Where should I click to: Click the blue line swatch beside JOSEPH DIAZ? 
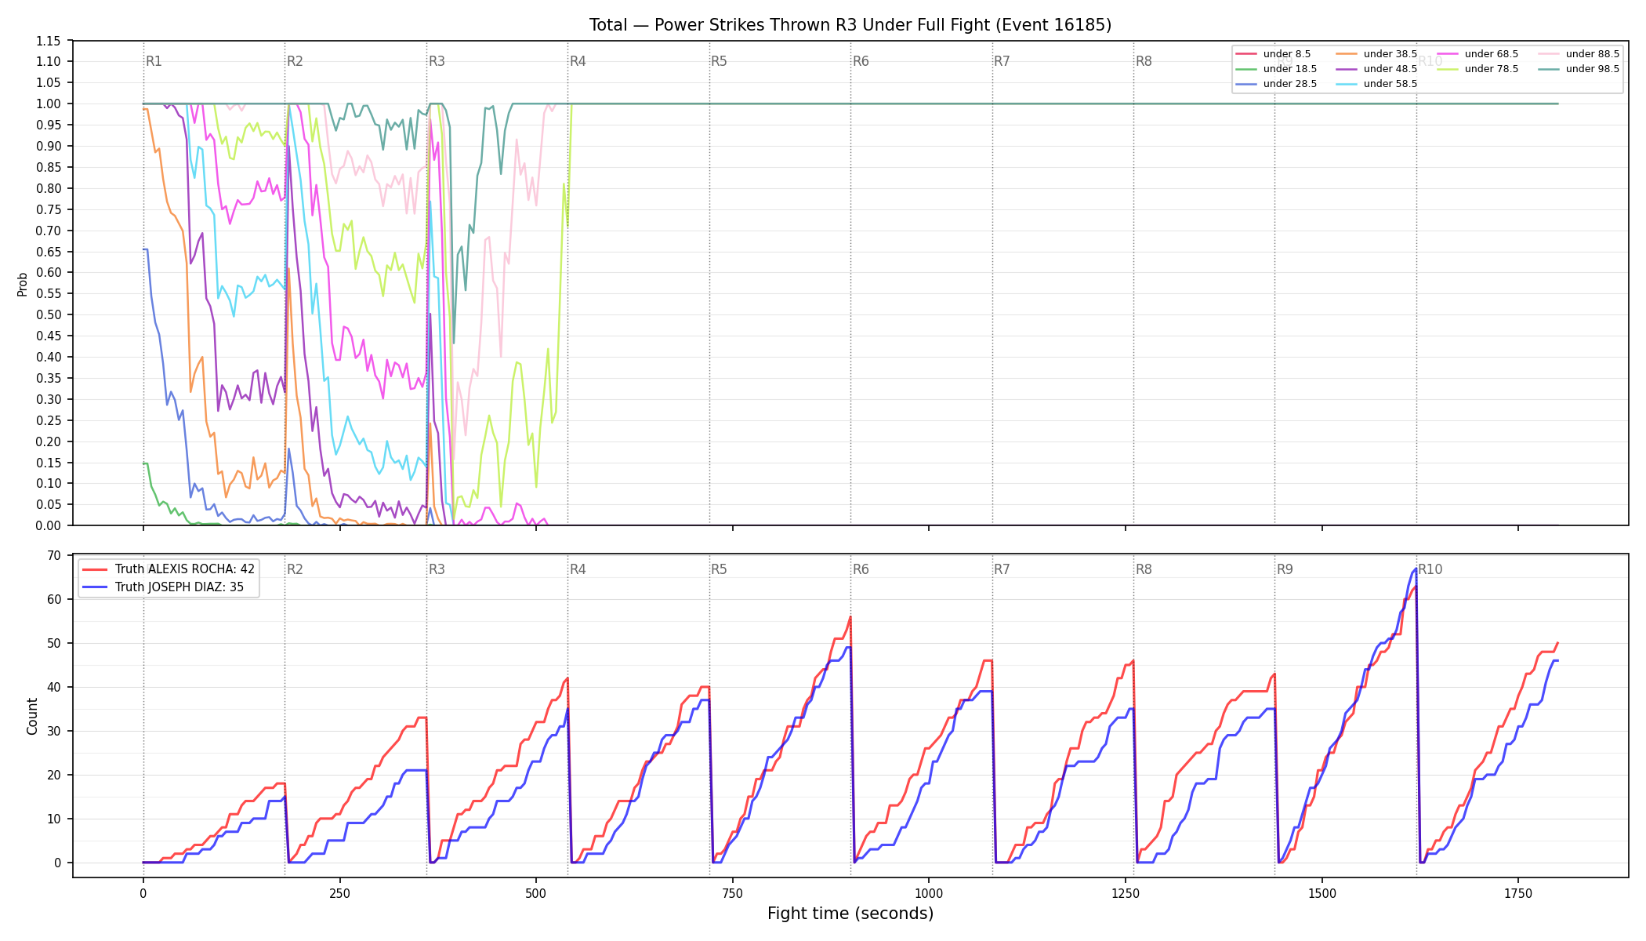(x=95, y=587)
